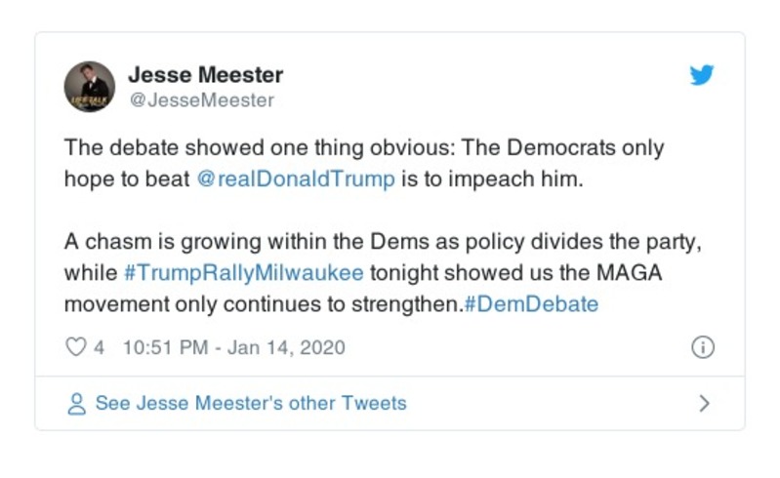
Task: See Jesse Meester's other Tweets
Action: (x=250, y=403)
